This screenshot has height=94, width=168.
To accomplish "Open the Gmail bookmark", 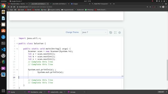I will (x=21, y=10).
